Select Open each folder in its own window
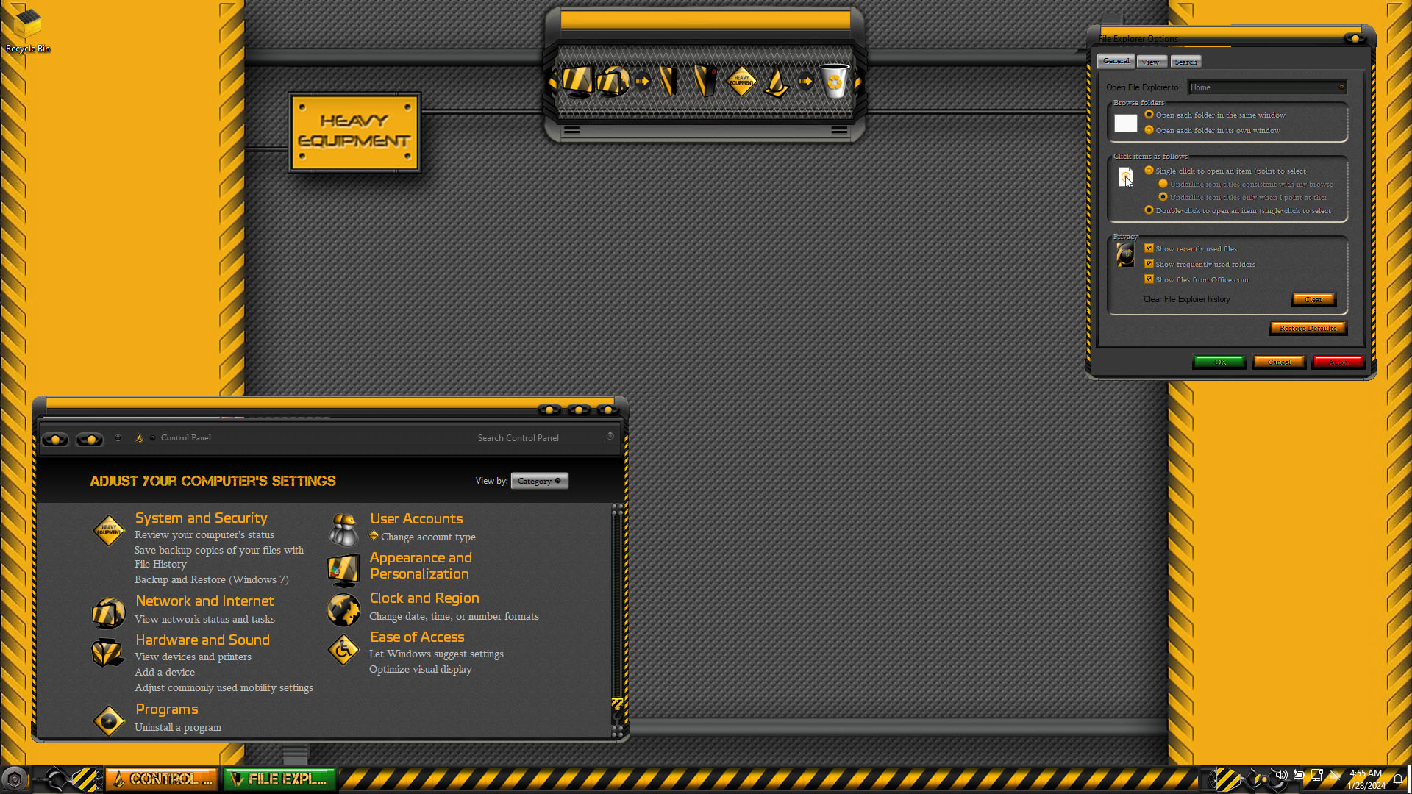 click(x=1149, y=130)
